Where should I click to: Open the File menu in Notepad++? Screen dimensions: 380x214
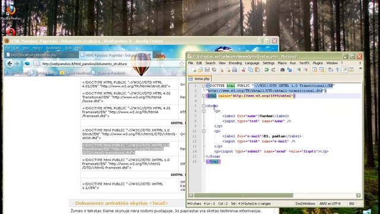[x=191, y=63]
